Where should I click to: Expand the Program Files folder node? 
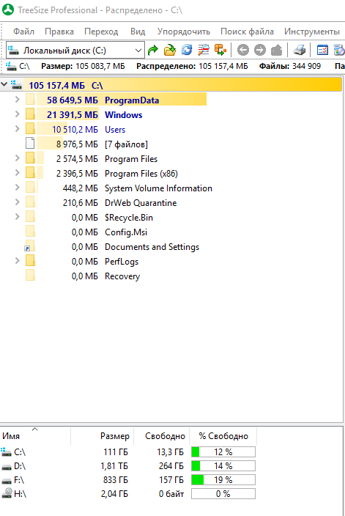pos(18,158)
